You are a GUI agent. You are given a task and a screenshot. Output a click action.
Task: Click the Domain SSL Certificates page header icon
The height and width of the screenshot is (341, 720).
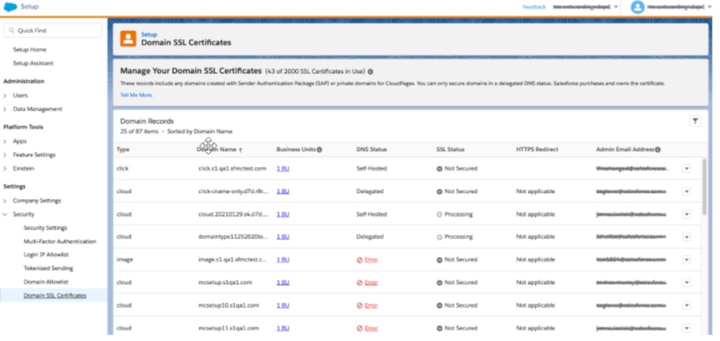pos(128,38)
